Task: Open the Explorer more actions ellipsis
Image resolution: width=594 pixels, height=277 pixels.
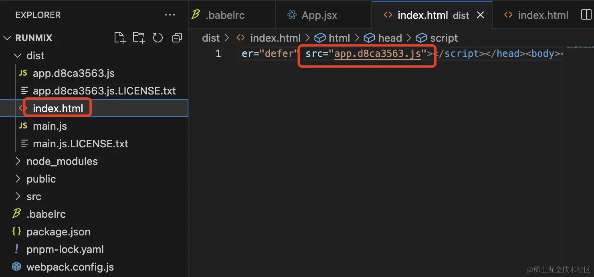Action: point(170,15)
